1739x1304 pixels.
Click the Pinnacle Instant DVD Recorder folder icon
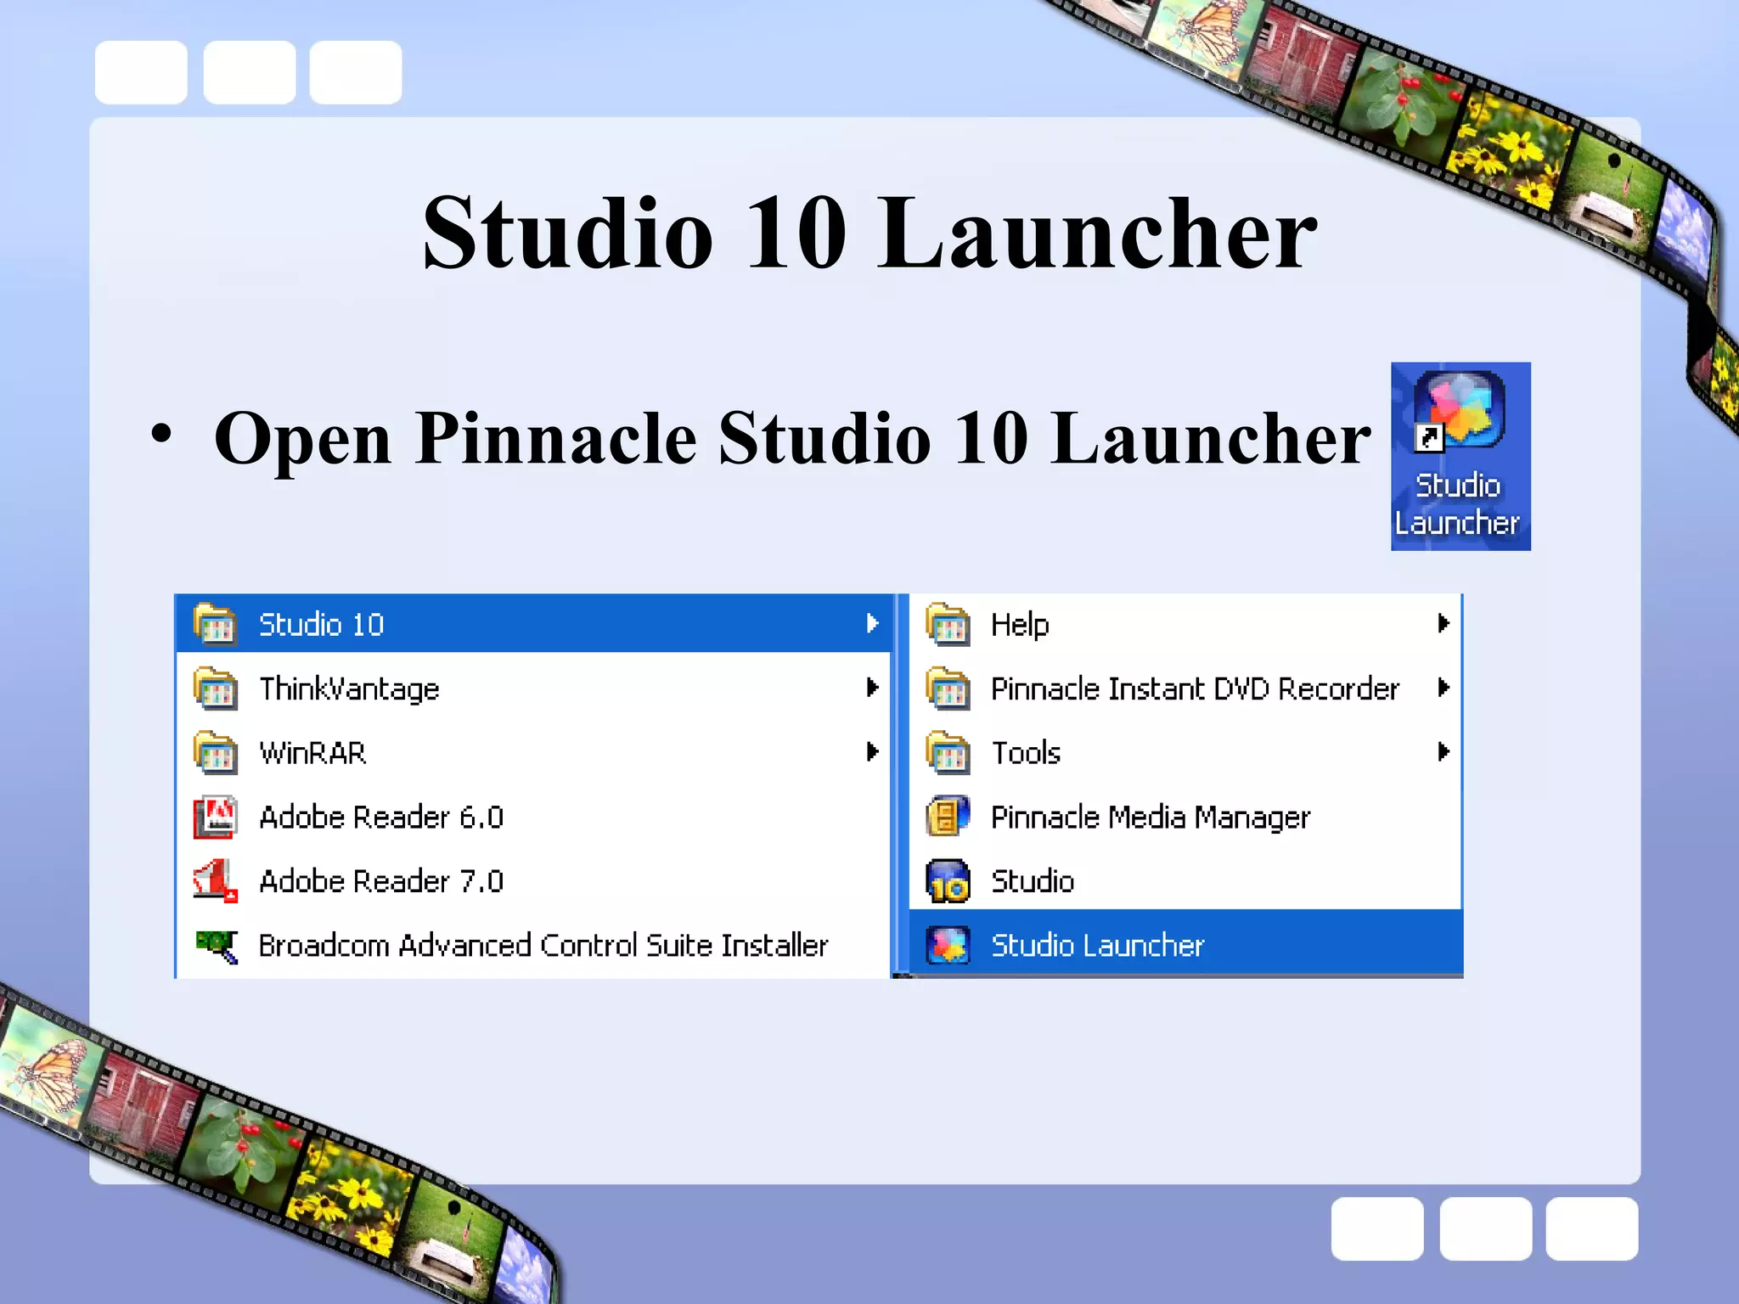pos(948,689)
